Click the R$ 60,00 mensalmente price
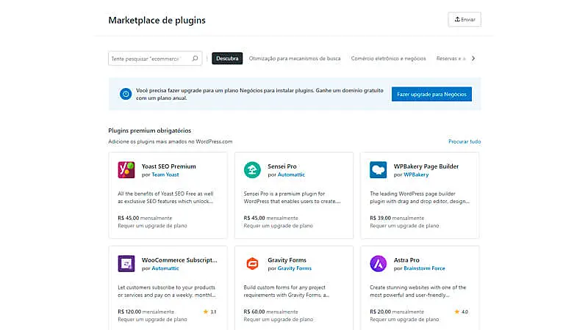 click(x=270, y=312)
